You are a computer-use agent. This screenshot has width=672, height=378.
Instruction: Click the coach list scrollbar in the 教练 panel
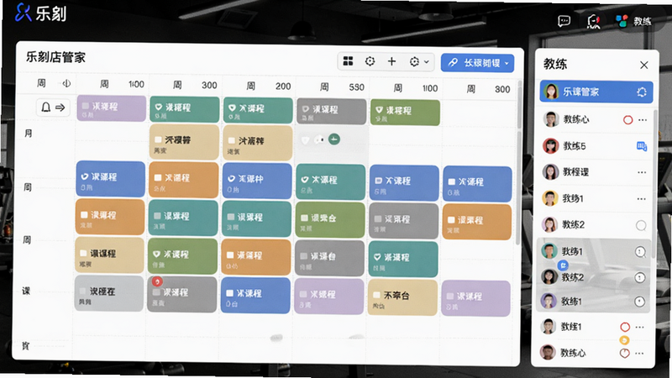tap(655, 184)
